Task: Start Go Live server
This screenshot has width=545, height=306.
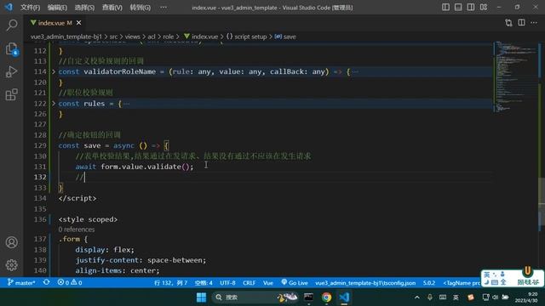Action: coord(295,283)
